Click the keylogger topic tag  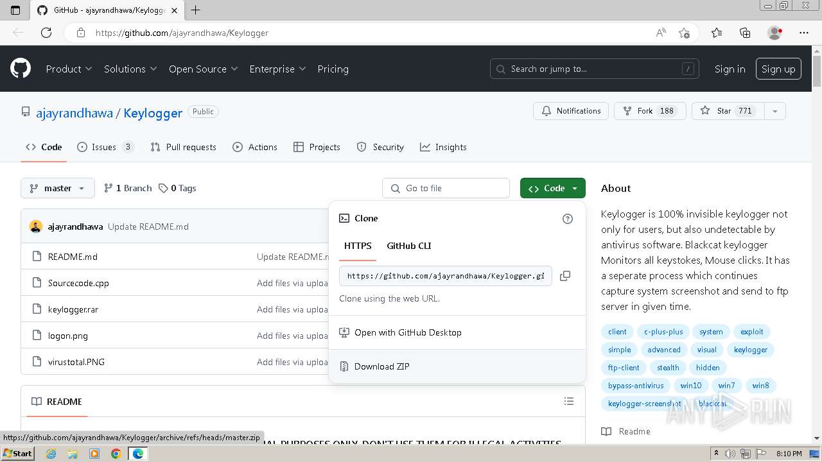coord(751,350)
